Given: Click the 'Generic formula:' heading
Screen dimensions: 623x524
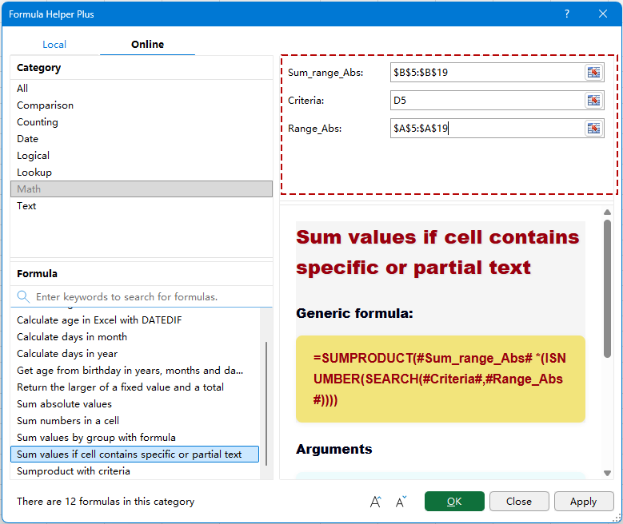Looking at the screenshot, I should [354, 313].
